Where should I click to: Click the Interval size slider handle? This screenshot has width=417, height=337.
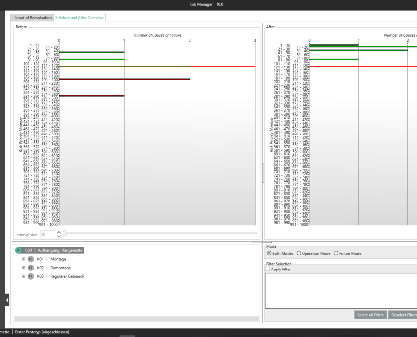pos(65,233)
